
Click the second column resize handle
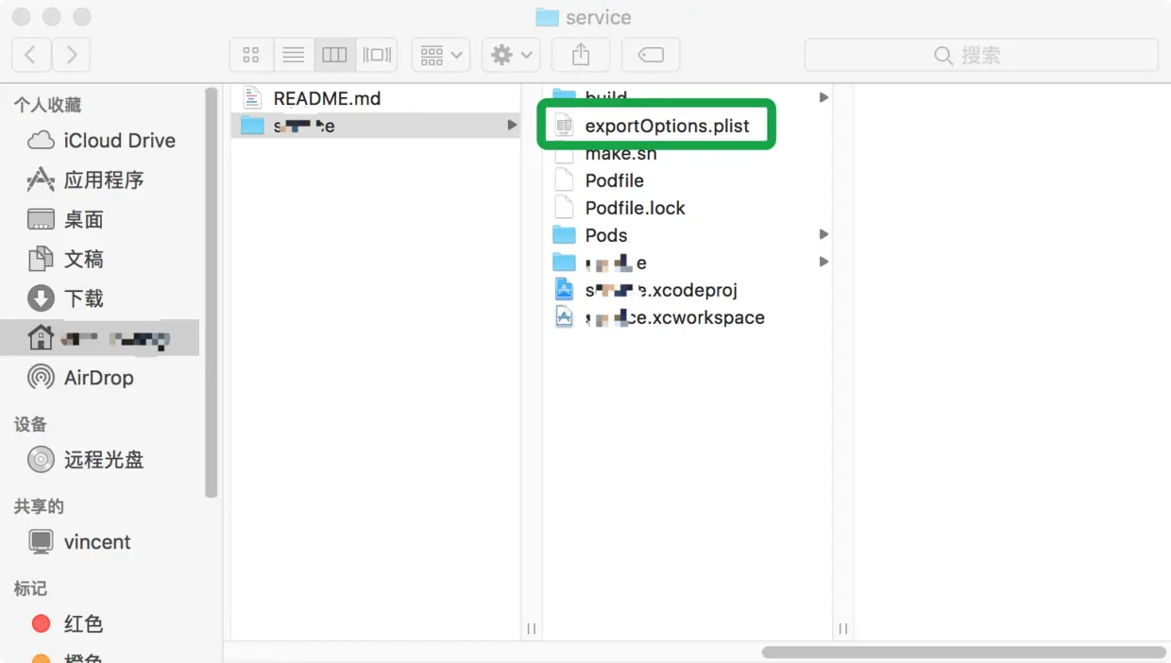click(x=842, y=629)
